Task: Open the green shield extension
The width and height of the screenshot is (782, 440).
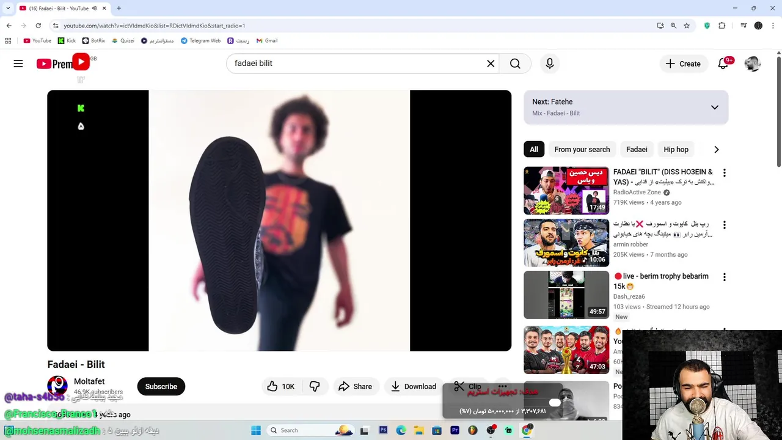Action: [707, 26]
